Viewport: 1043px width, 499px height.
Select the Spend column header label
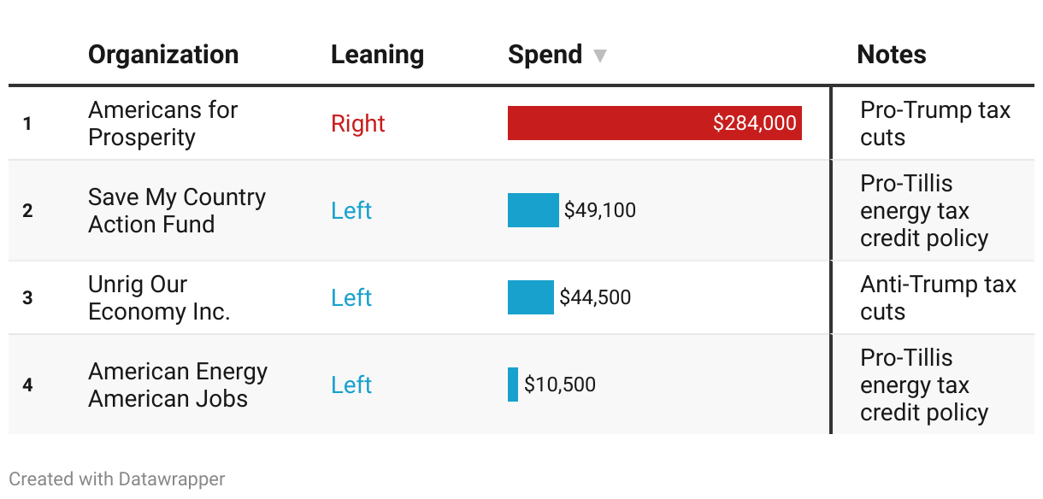(545, 55)
